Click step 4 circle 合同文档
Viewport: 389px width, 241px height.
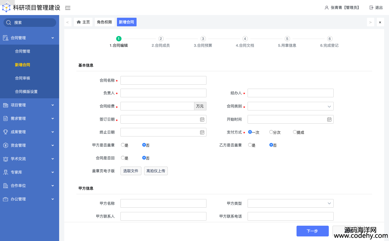coord(245,39)
